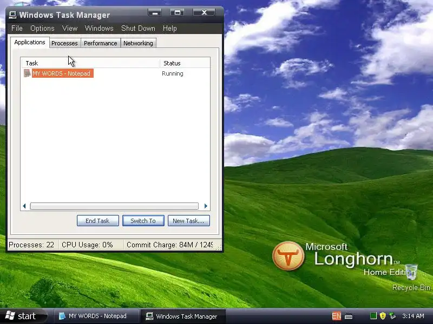Click the Commit Charge status entry
The image size is (433, 324).
[169, 245]
